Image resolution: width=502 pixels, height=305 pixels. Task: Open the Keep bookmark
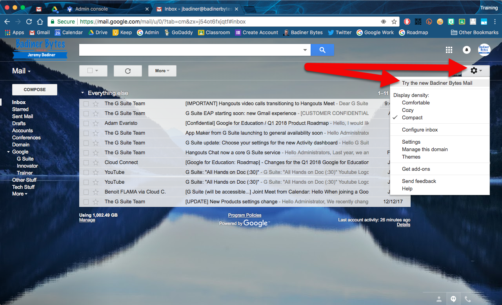click(x=122, y=33)
